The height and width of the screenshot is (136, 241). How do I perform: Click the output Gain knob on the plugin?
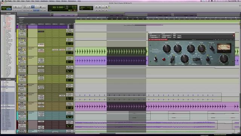(224, 59)
